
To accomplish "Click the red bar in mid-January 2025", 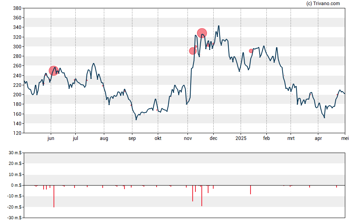I will [x=251, y=190].
